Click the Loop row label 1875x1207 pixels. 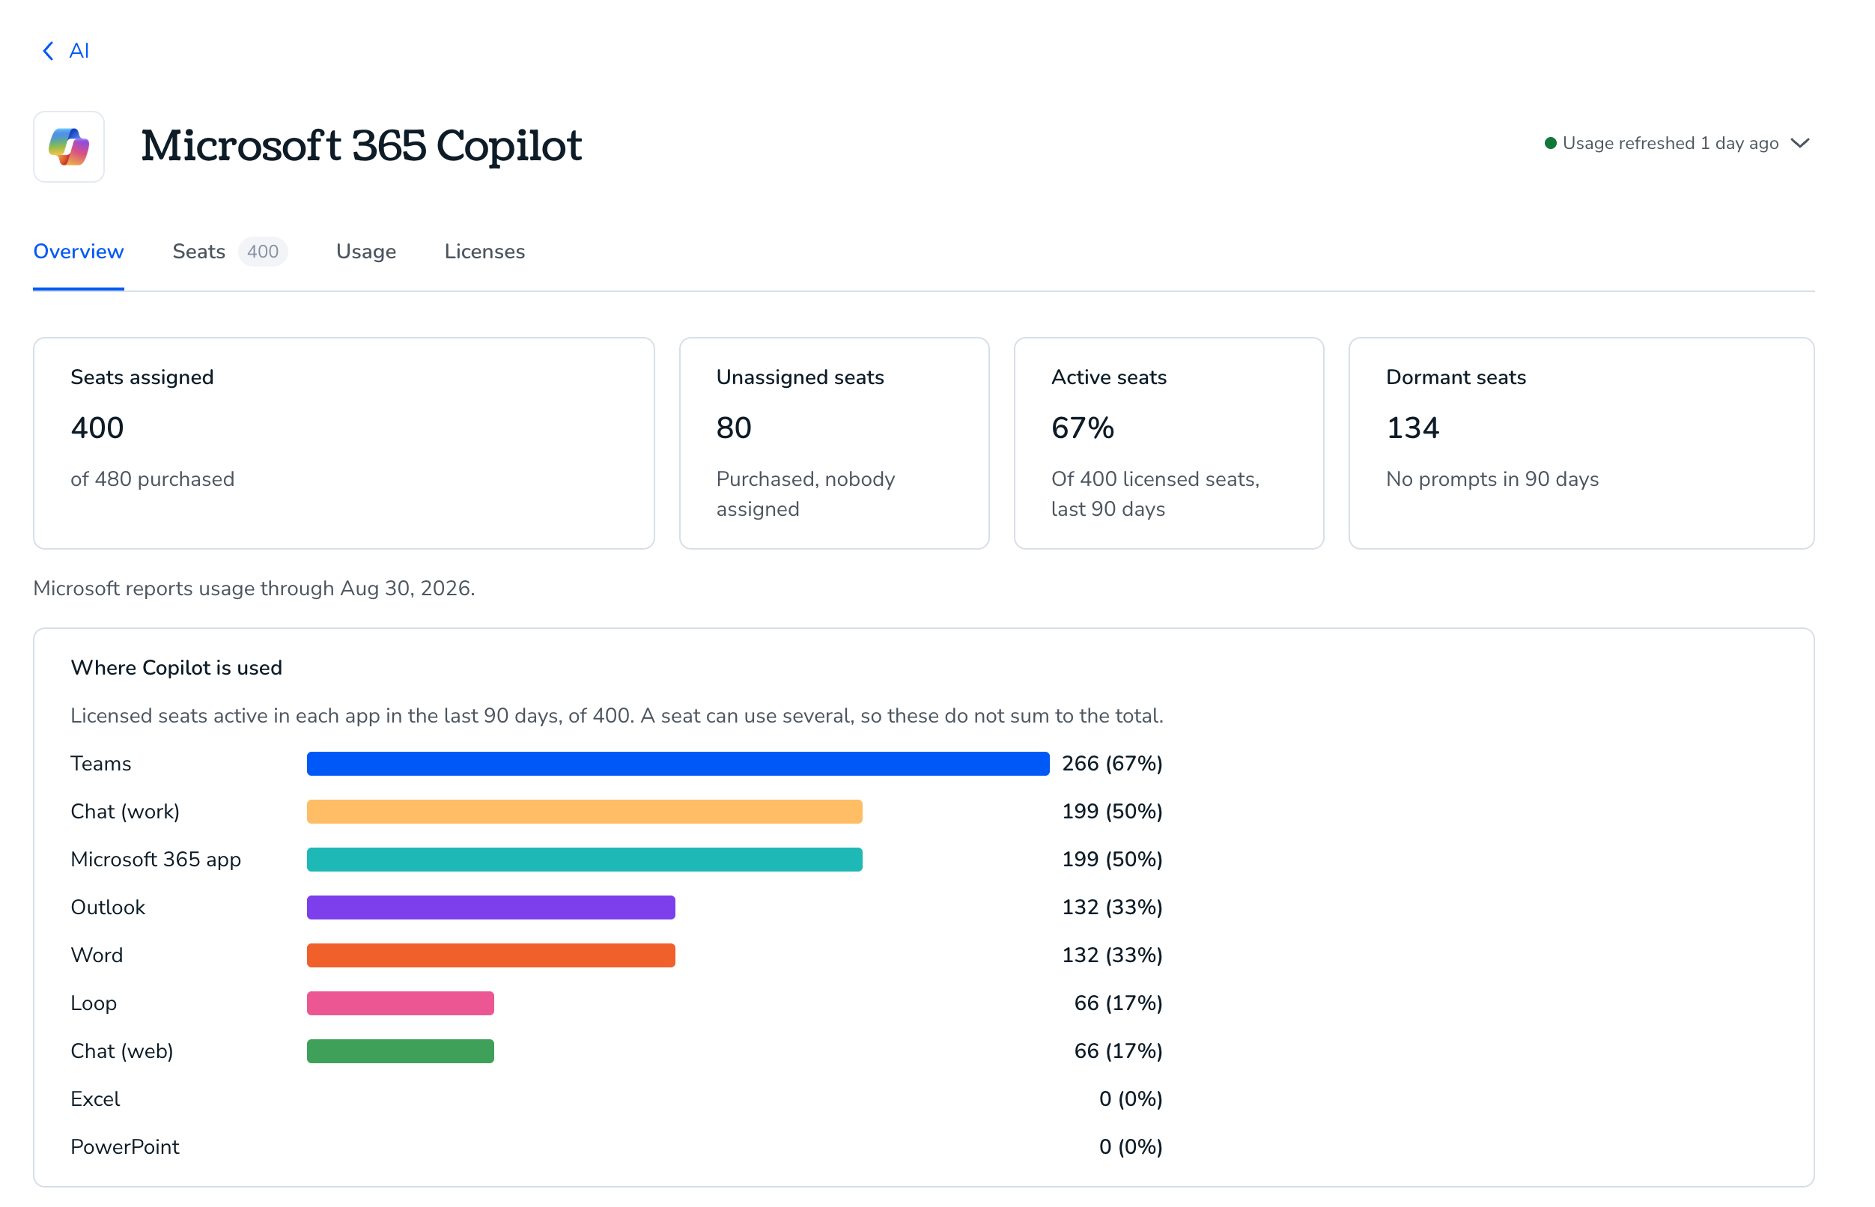[94, 1003]
